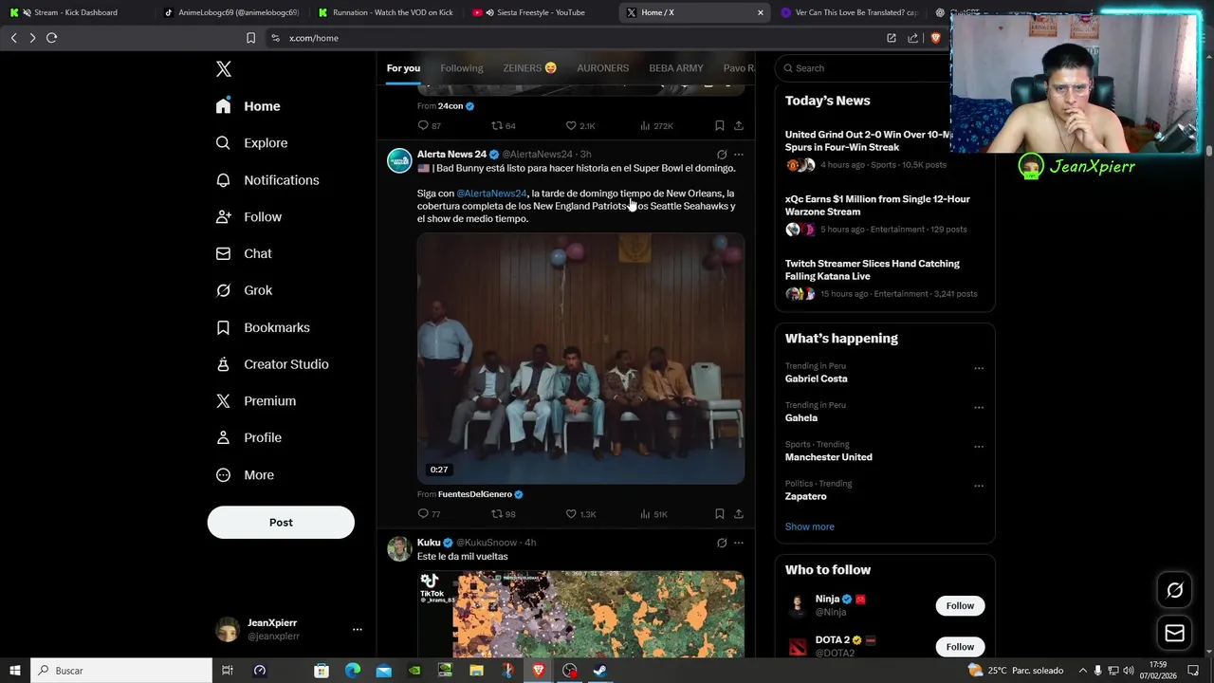Click the Windows taskbar search box
The width and height of the screenshot is (1214, 683).
click(121, 671)
